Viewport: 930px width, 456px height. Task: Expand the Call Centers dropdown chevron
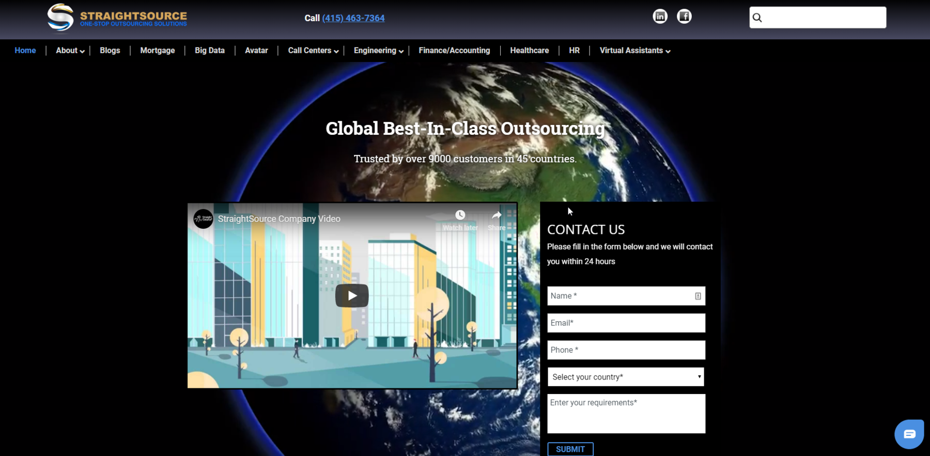(336, 51)
